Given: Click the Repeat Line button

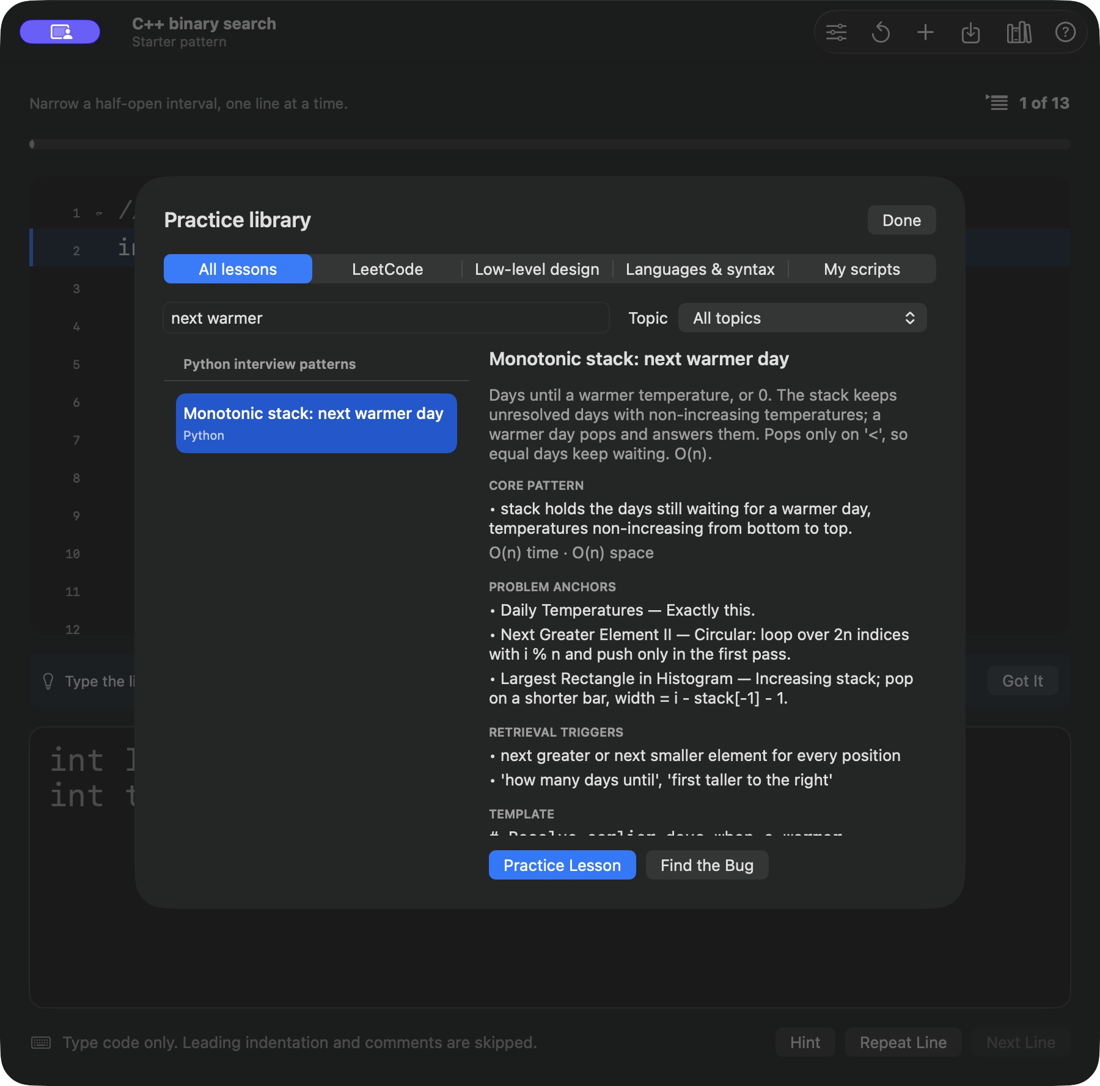Looking at the screenshot, I should click(903, 1042).
